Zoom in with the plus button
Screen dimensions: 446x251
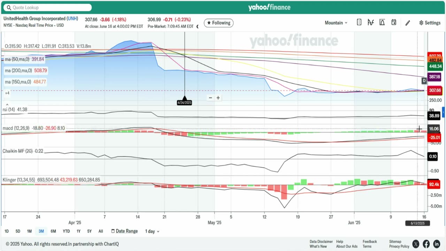click(x=218, y=98)
